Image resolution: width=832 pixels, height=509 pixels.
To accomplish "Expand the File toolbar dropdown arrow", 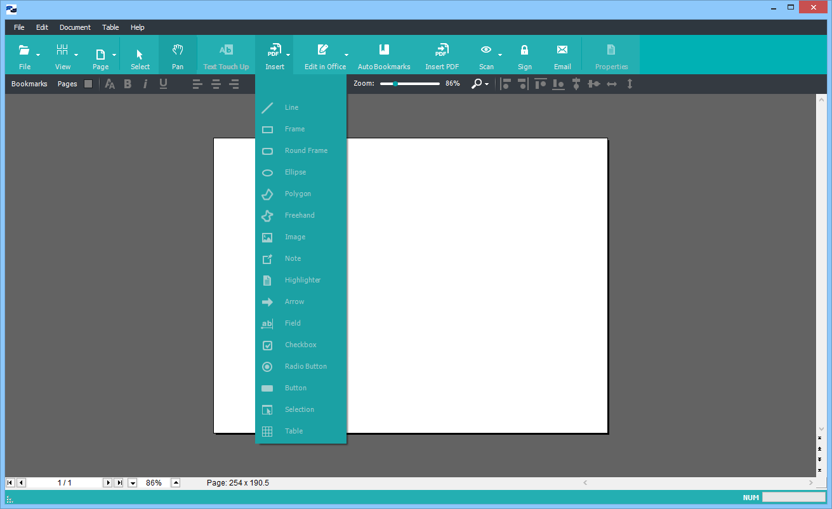I will click(x=38, y=55).
